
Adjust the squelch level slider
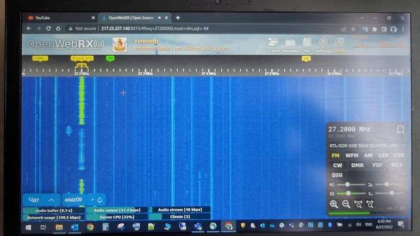click(351, 193)
